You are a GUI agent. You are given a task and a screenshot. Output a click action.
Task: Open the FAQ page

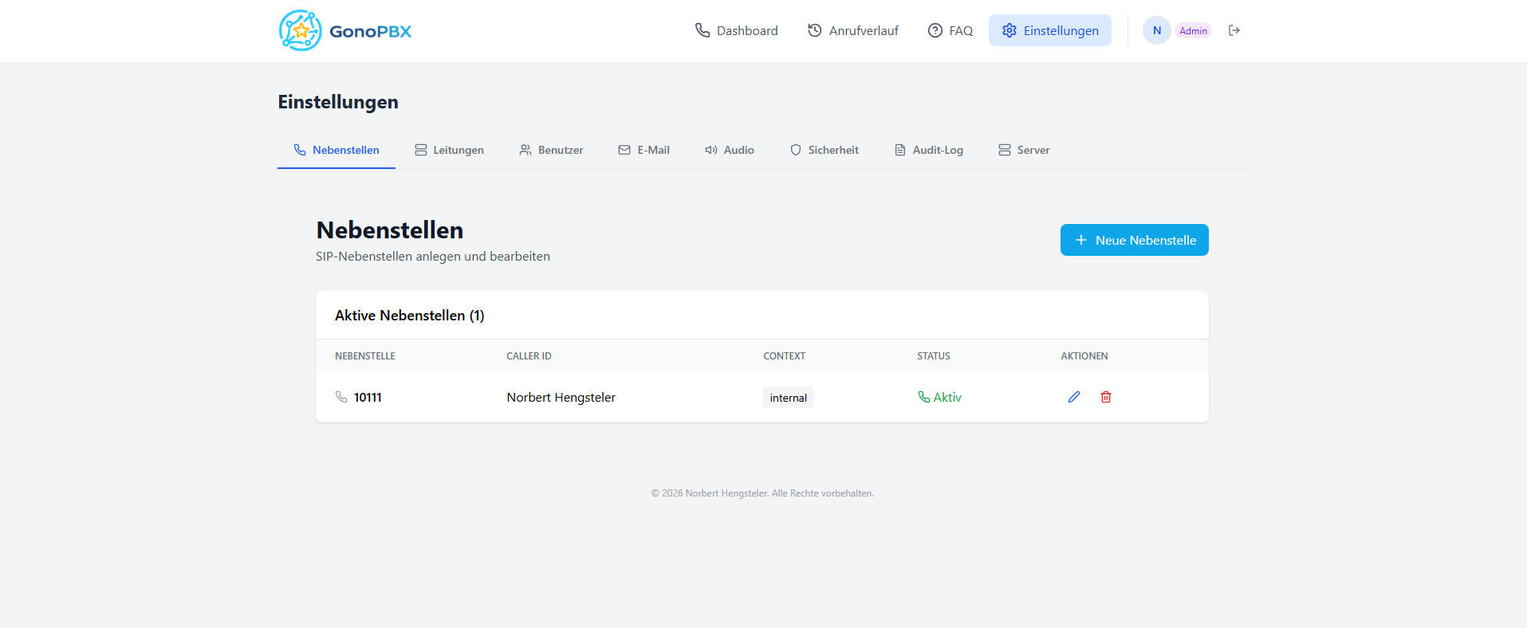coord(950,30)
